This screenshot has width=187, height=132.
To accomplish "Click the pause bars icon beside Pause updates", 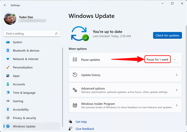I will click(x=75, y=59).
